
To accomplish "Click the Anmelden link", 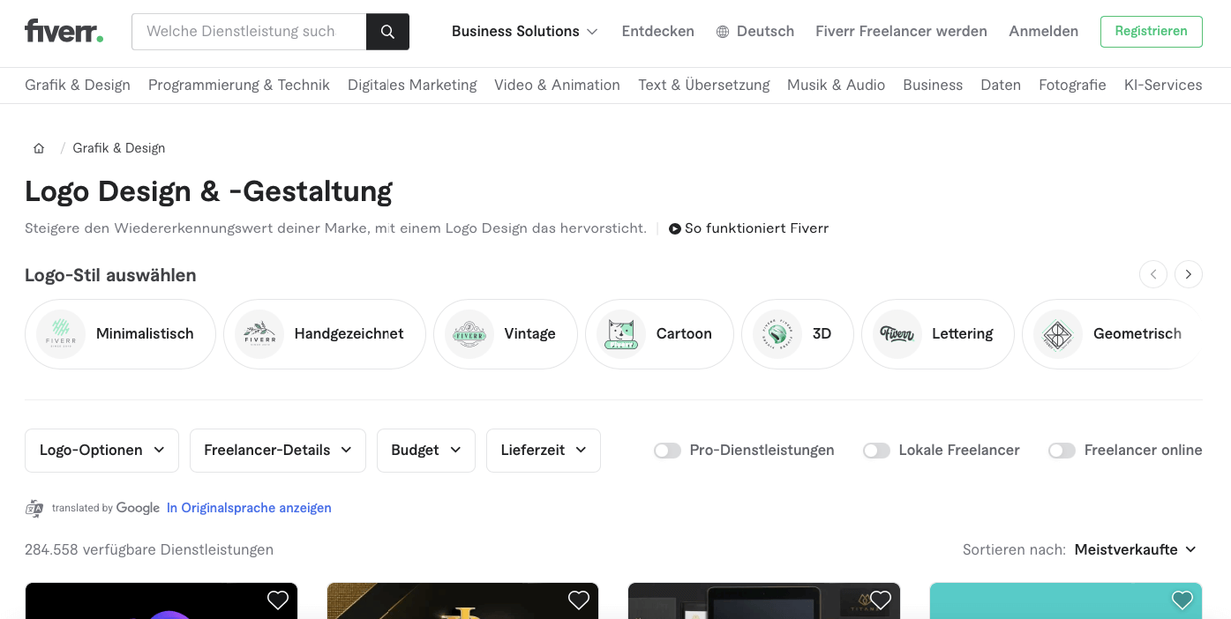I will (1044, 32).
